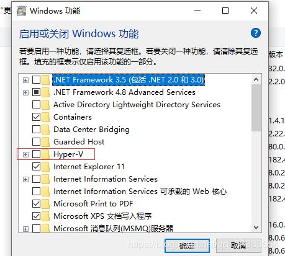Click folder icon next to Microsoft Print to PDF
Screen dimensions: 285x256
[45, 204]
